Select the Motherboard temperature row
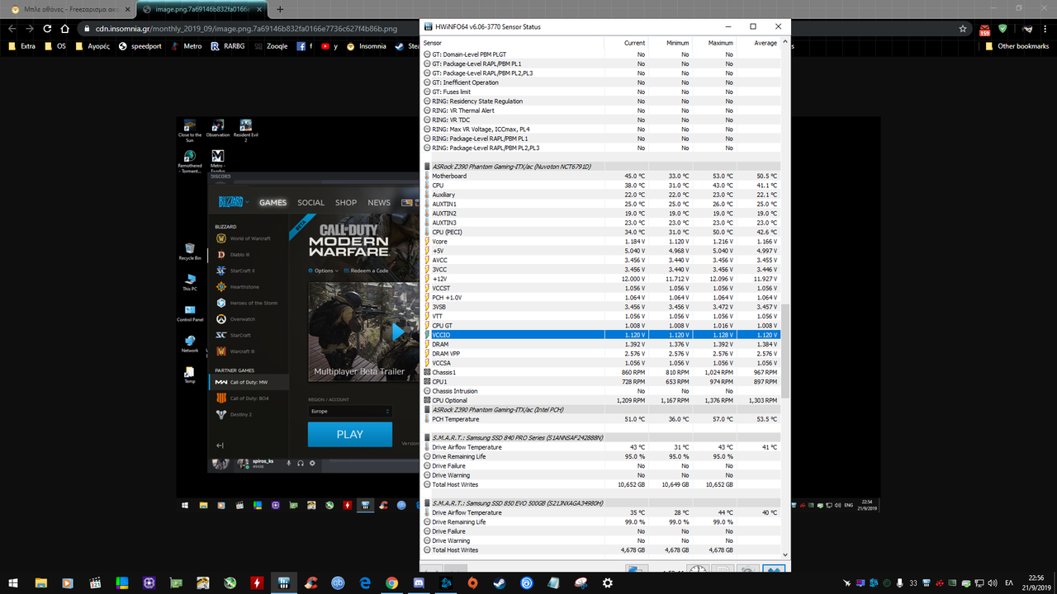 tap(603, 176)
